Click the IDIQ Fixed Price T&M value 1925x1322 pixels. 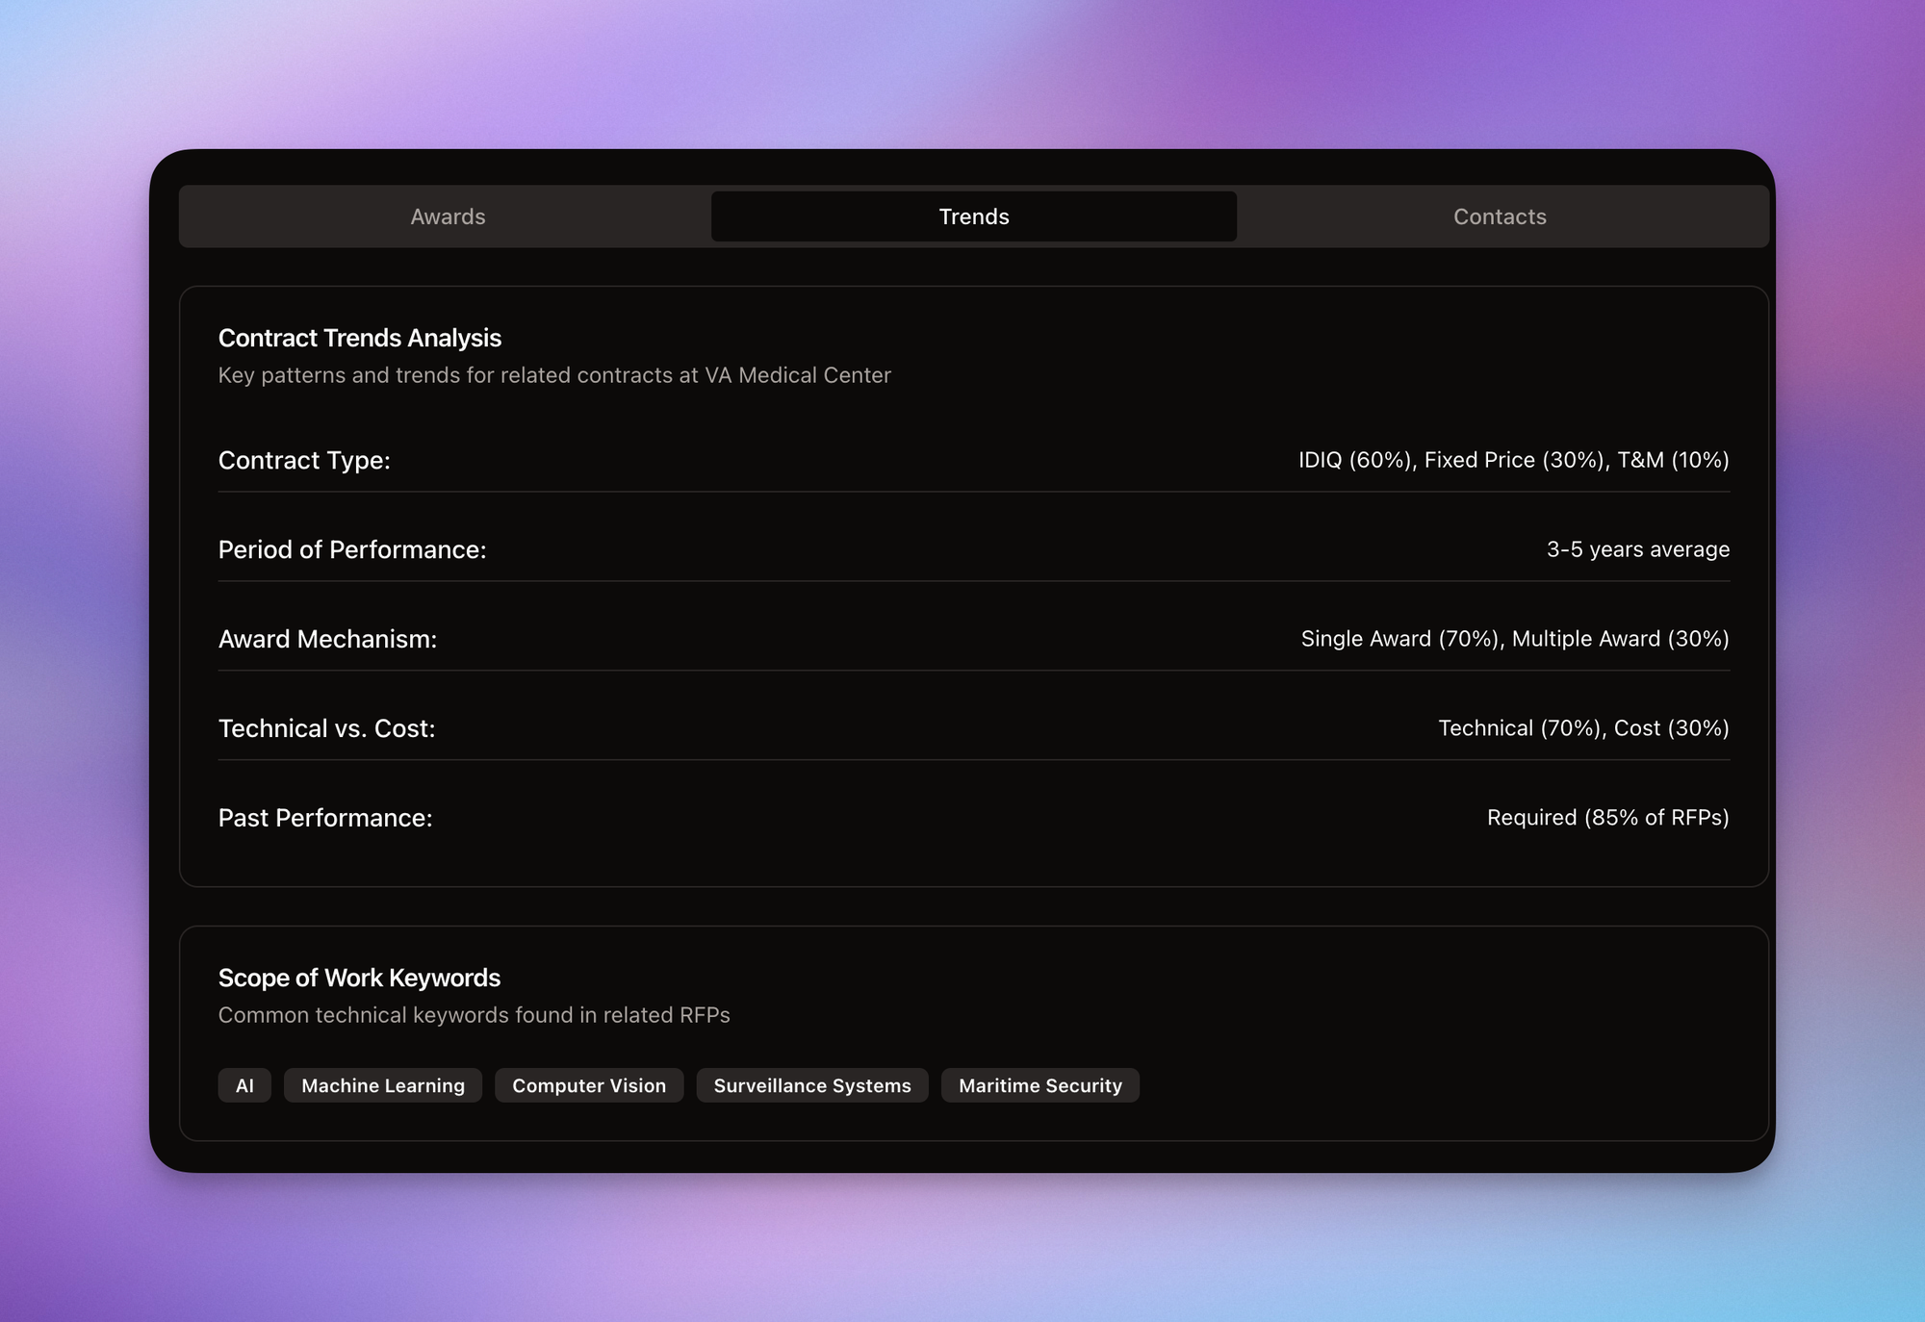coord(1513,460)
